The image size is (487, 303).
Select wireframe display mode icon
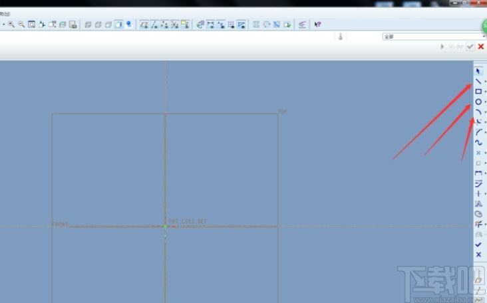pyautogui.click(x=88, y=24)
